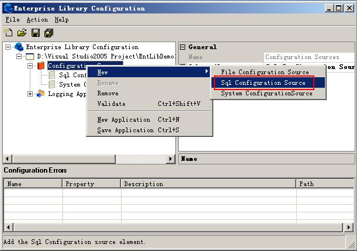Image resolution: width=357 pixels, height=251 pixels.
Task: Click the red Configuration Sources node icon
Action: point(41,66)
